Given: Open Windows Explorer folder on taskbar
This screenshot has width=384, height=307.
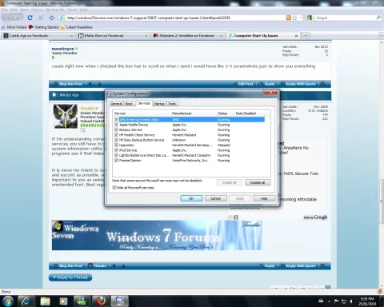Looking at the screenshot, I should pyautogui.click(x=45, y=301).
